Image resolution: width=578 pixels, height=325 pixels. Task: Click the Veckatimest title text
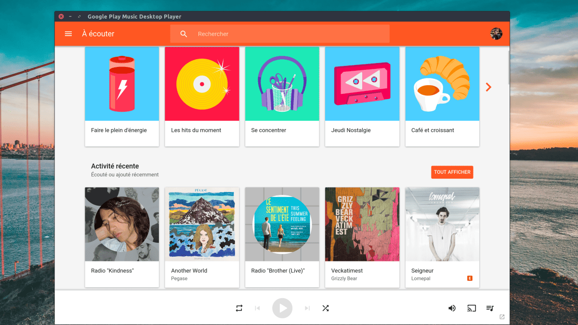(x=347, y=271)
